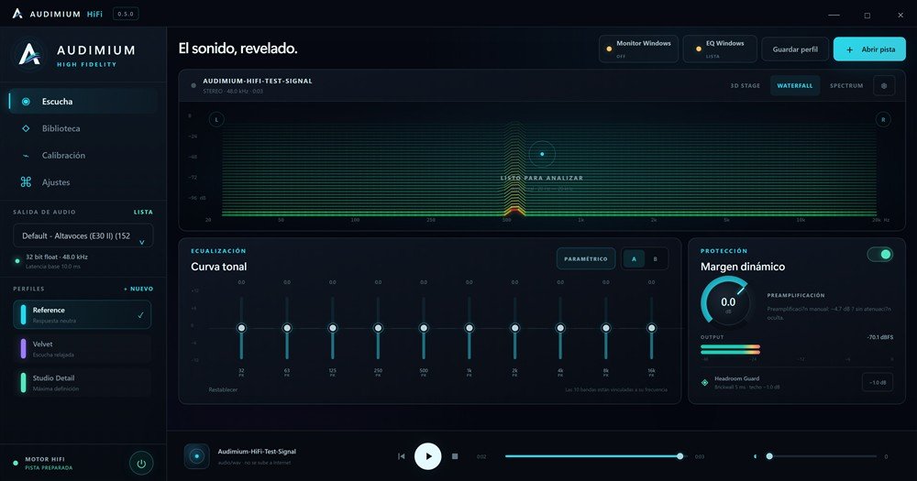Screen dimensions: 917x481
Task: Toggle Paramétrico EQ mode
Action: [x=586, y=259]
